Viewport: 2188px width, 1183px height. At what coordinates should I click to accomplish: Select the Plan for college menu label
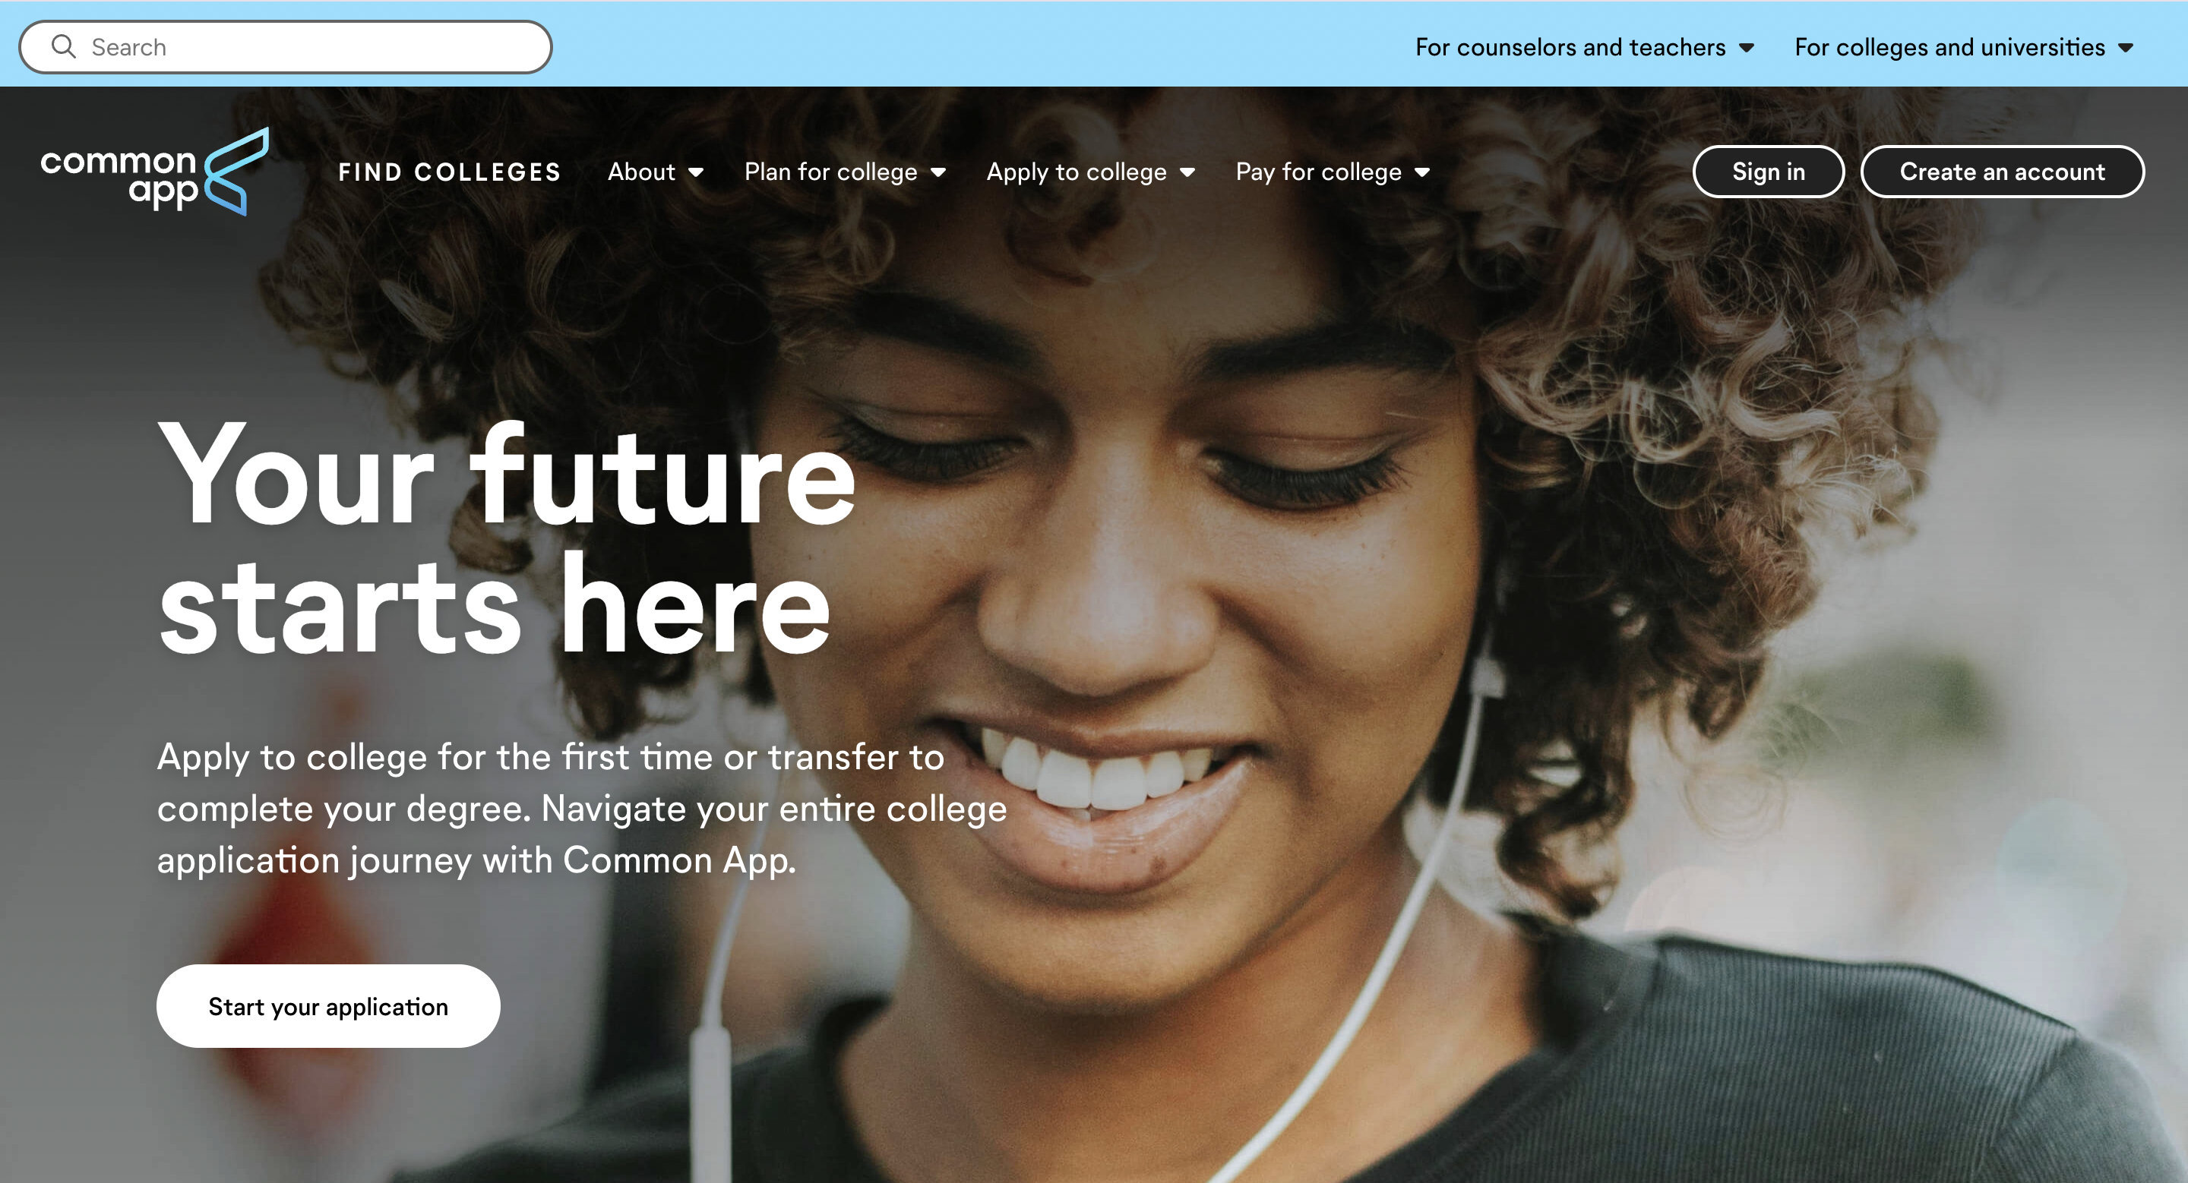830,172
